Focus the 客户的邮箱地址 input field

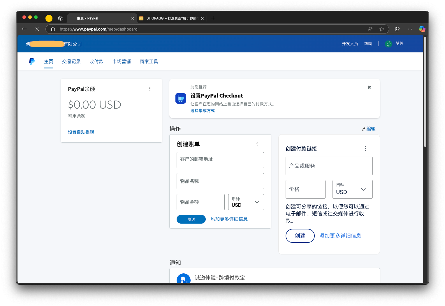[220, 160]
